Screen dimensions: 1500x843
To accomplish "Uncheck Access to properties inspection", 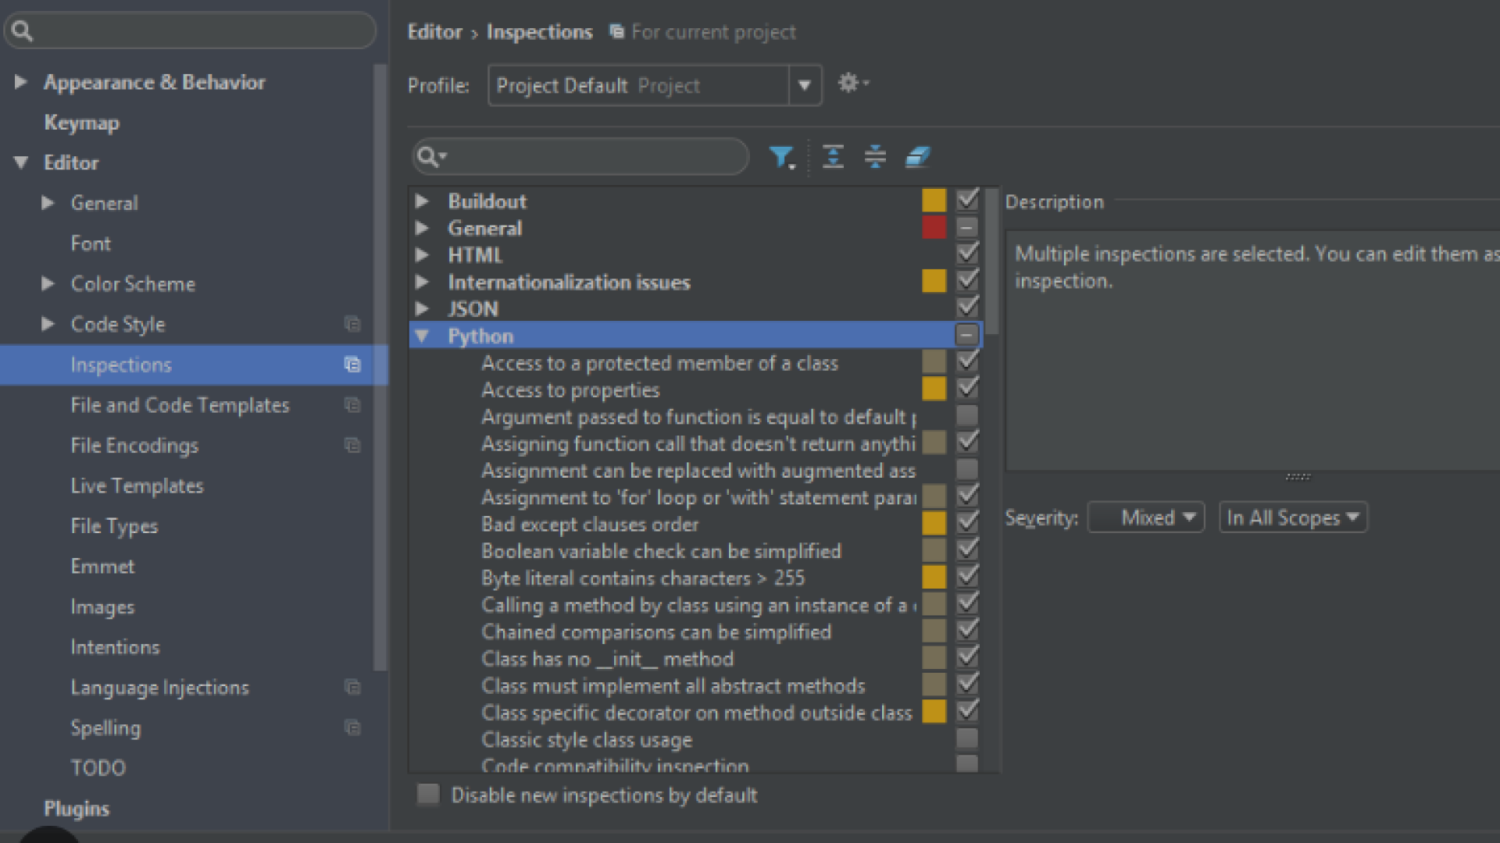I will click(x=966, y=389).
